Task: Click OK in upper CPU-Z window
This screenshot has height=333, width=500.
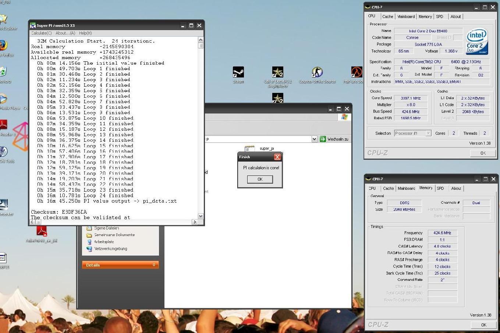Action: click(x=483, y=153)
